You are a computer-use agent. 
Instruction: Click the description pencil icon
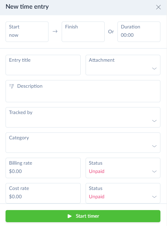point(11,86)
